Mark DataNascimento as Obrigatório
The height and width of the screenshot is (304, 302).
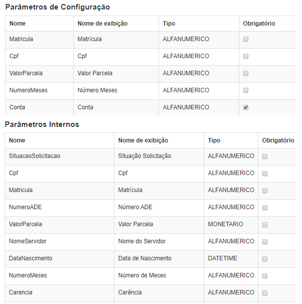(265, 259)
